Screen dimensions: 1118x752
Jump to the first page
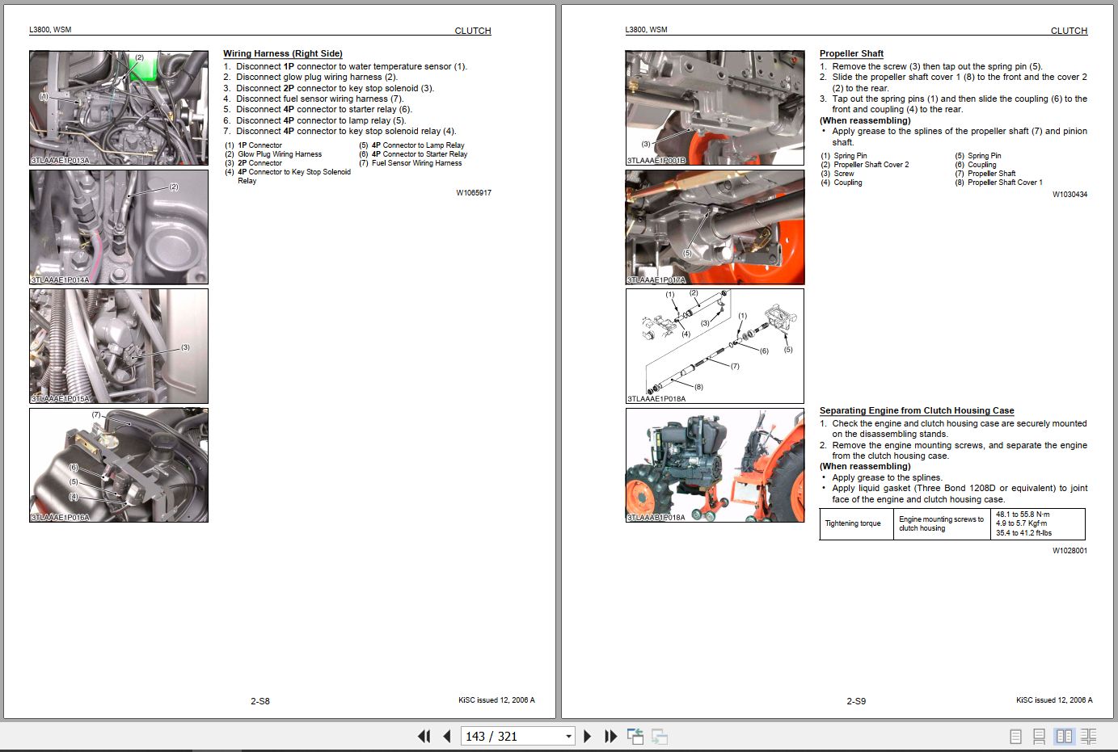click(424, 736)
